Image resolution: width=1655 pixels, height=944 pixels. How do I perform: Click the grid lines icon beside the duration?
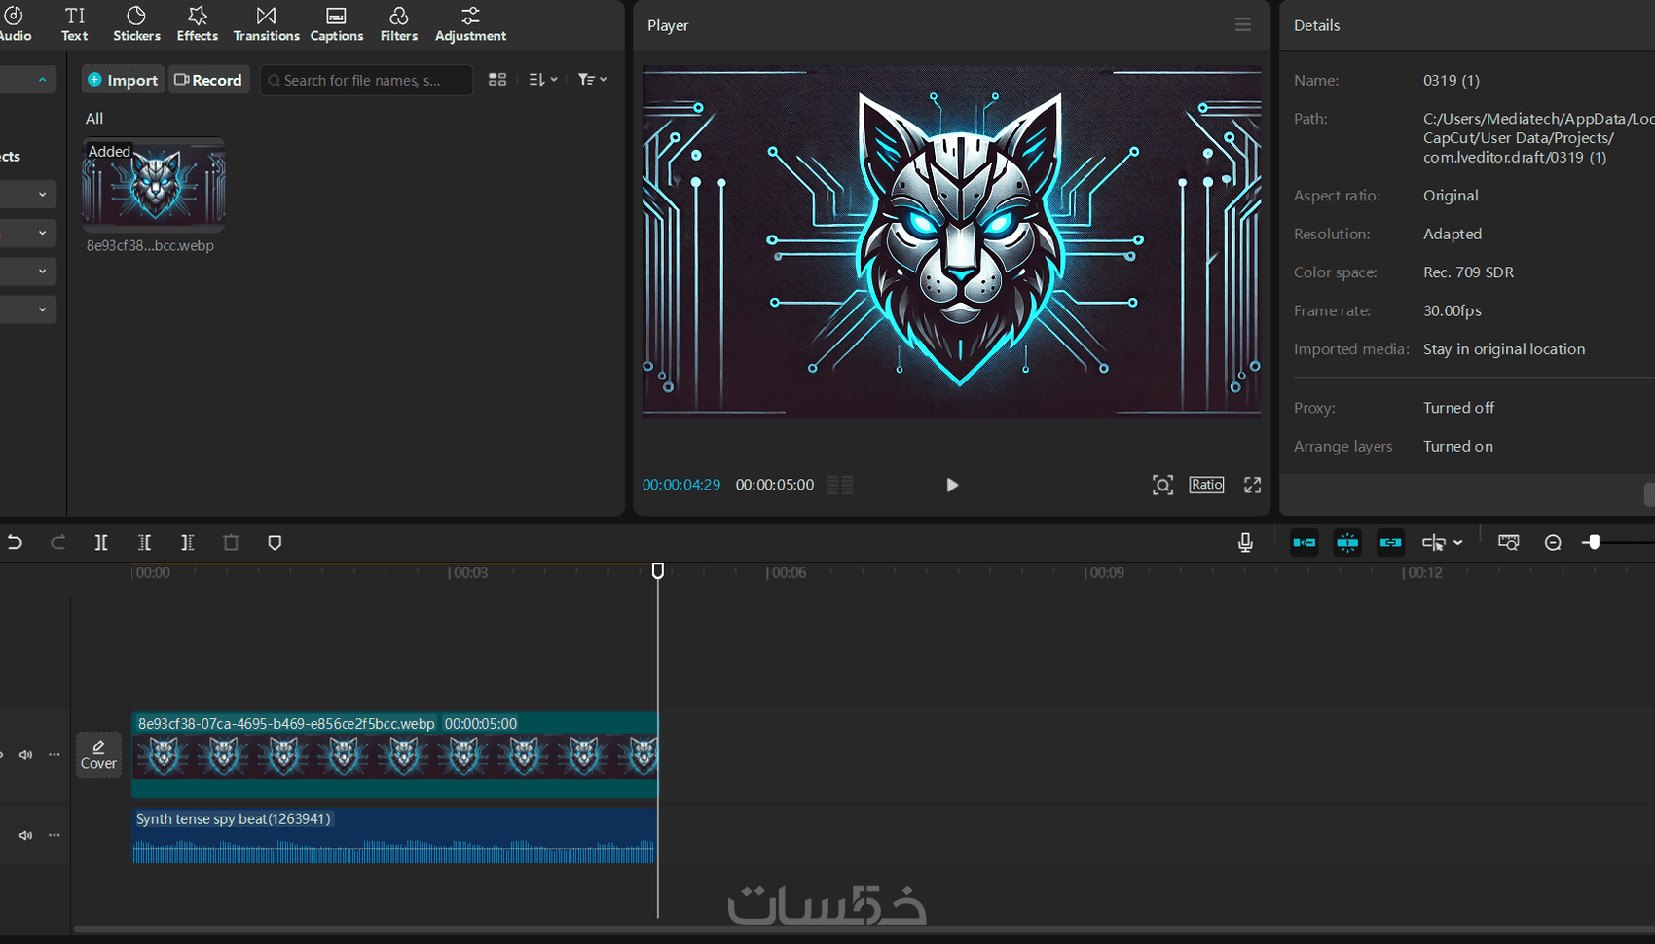click(x=840, y=485)
